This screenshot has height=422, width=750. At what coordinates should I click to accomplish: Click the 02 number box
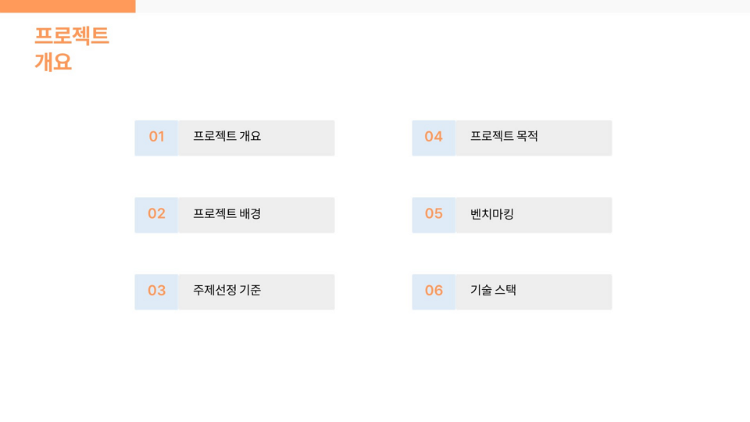point(156,215)
